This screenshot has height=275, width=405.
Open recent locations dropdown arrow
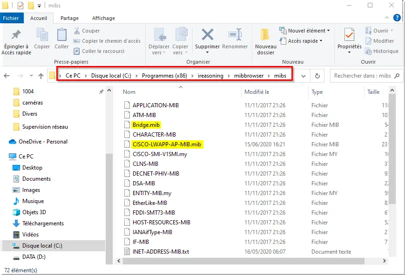pyautogui.click(x=31, y=76)
